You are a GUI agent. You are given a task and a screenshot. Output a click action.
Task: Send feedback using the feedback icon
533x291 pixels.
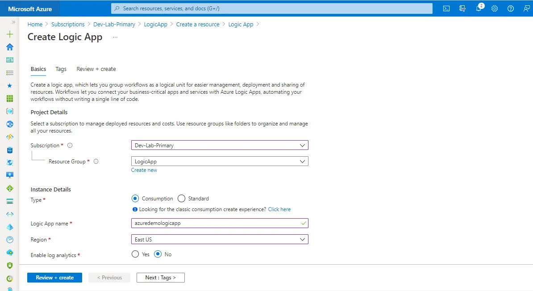coord(527,8)
